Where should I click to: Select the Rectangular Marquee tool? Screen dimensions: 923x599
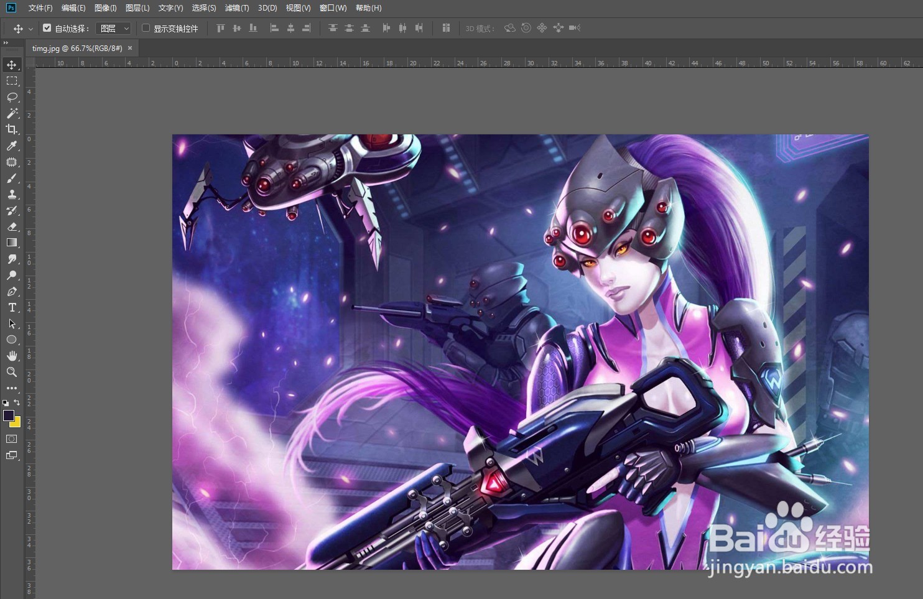[x=12, y=81]
